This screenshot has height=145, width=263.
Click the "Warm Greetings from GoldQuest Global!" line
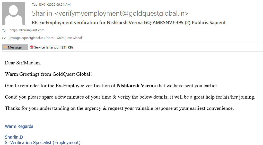pyautogui.click(x=48, y=74)
